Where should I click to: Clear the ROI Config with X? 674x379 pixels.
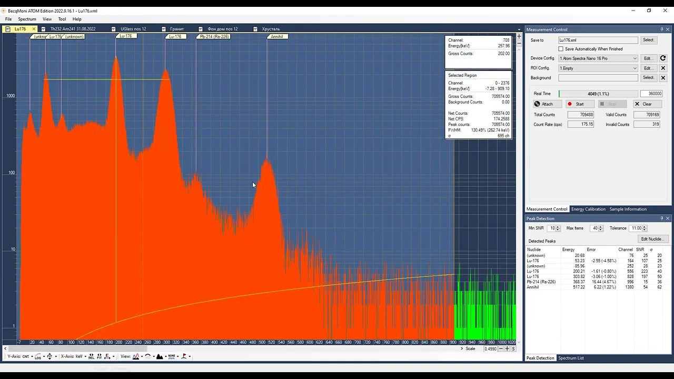coord(663,68)
